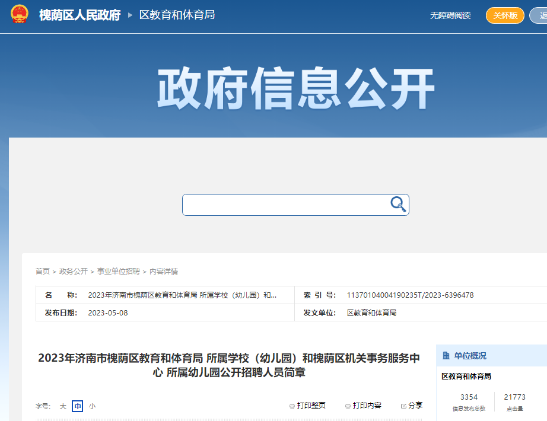Click the search magnifier icon
This screenshot has height=421, width=547.
397,204
